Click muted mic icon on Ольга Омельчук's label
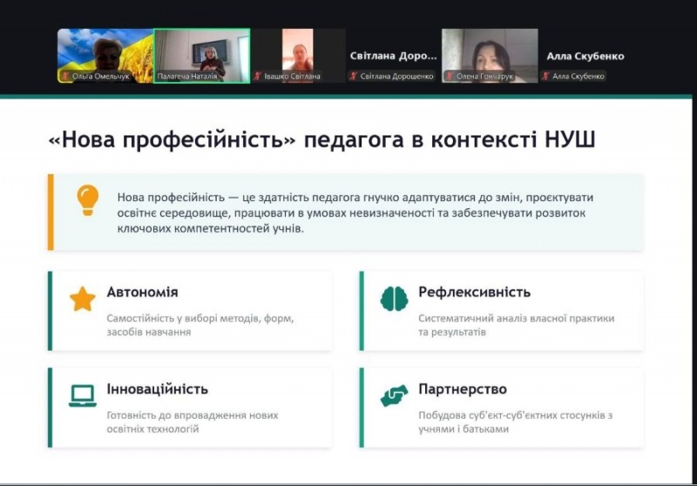Screen dimensions: 697x486 [65, 77]
